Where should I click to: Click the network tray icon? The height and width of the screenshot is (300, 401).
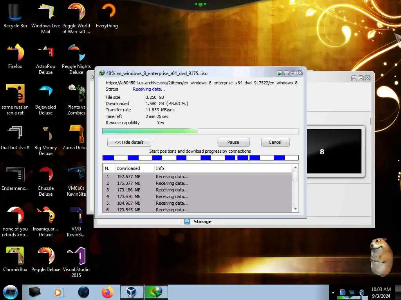[x=352, y=293]
